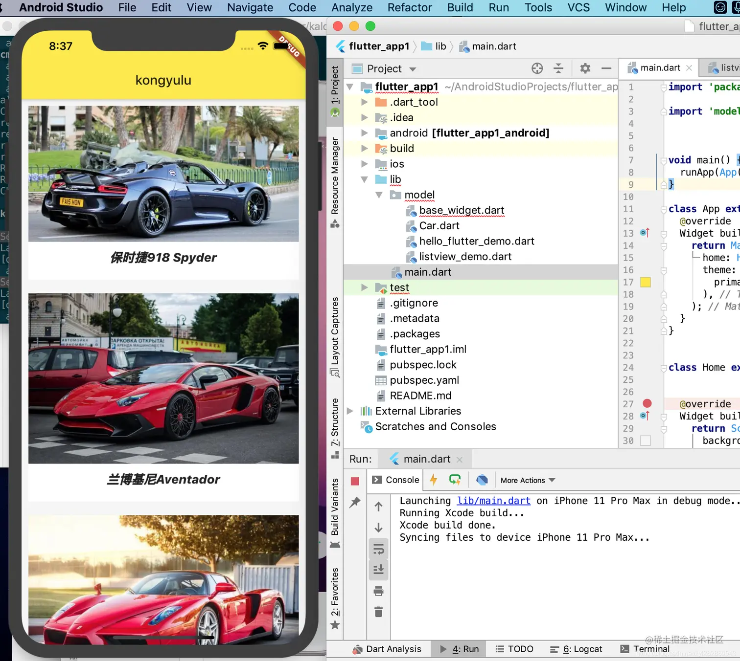
Task: Open Dart DevTools icon in Run toolbar
Action: coord(482,480)
